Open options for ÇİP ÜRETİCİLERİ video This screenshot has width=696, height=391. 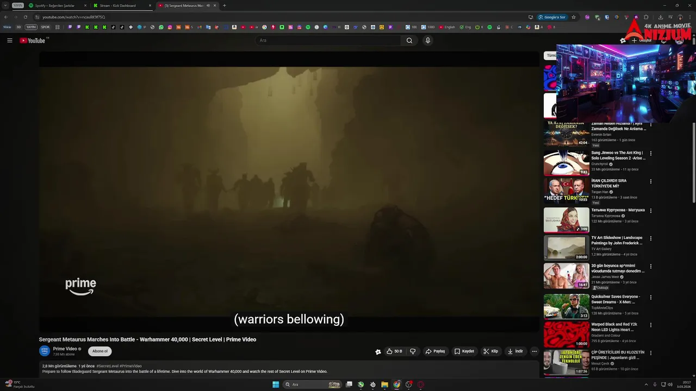(651, 353)
